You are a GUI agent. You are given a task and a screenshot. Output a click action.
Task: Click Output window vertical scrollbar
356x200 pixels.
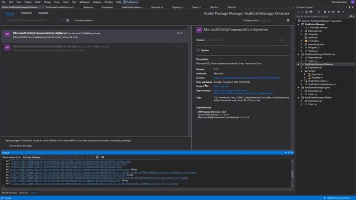coord(292,173)
